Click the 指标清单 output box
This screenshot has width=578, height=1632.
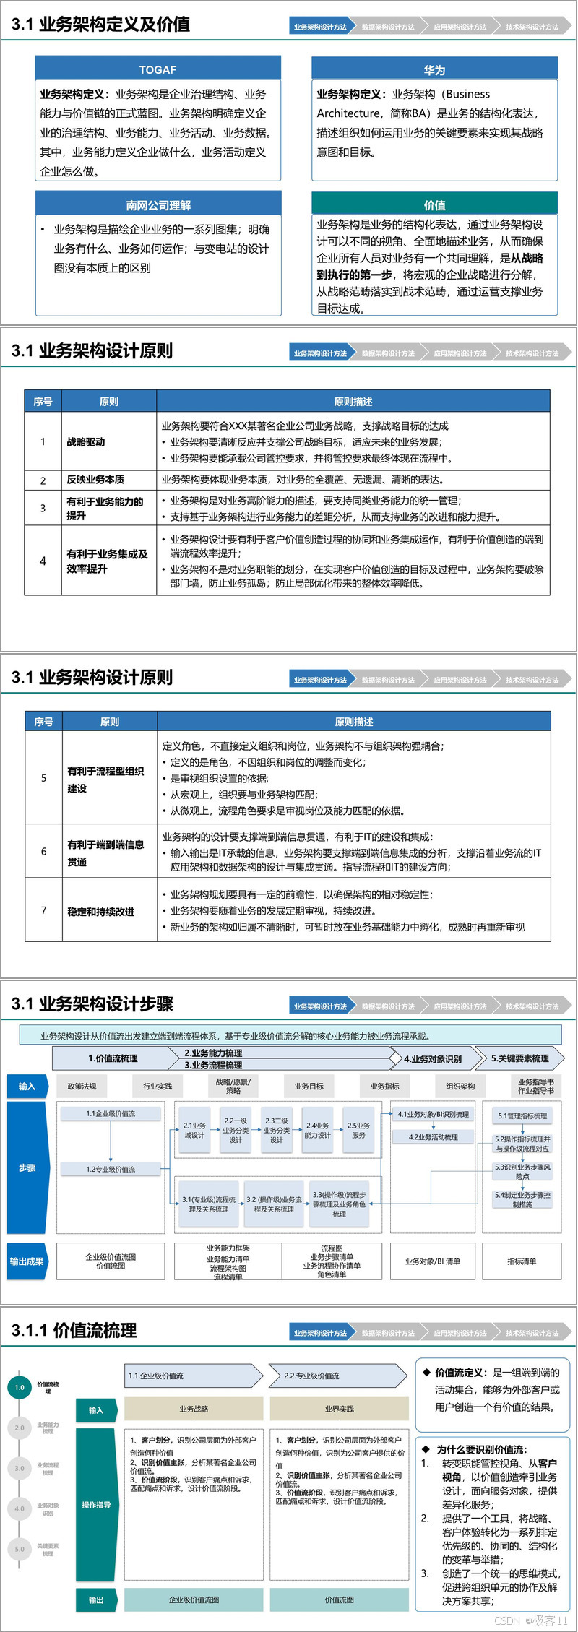(x=522, y=1261)
